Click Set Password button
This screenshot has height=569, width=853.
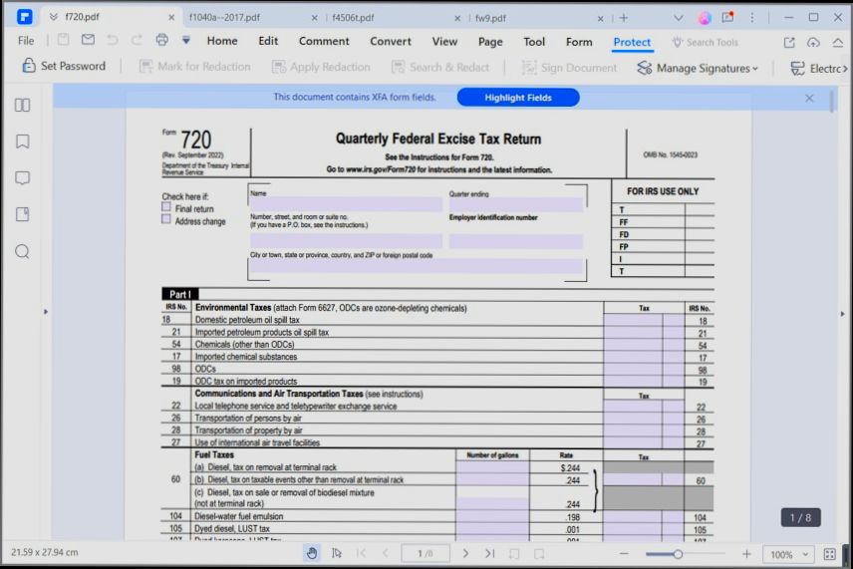[64, 66]
